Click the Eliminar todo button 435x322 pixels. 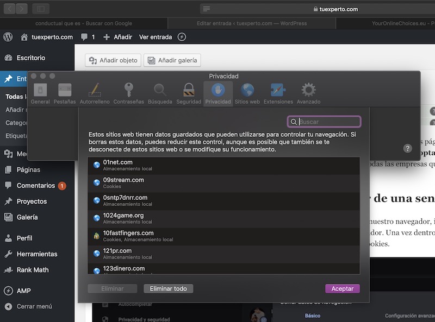[x=168, y=289]
